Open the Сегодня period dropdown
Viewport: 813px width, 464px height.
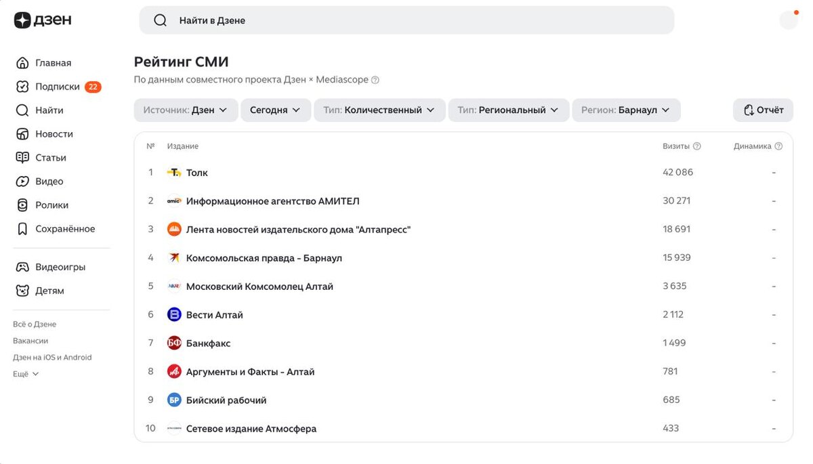pos(276,110)
